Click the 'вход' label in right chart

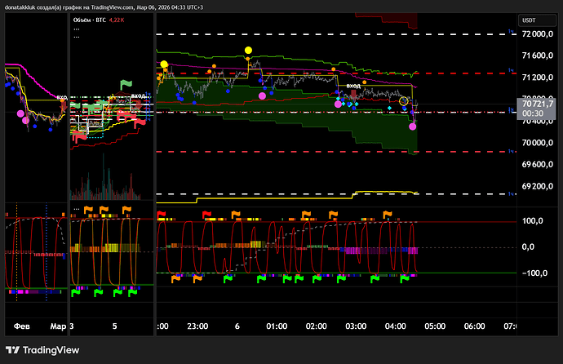[353, 85]
